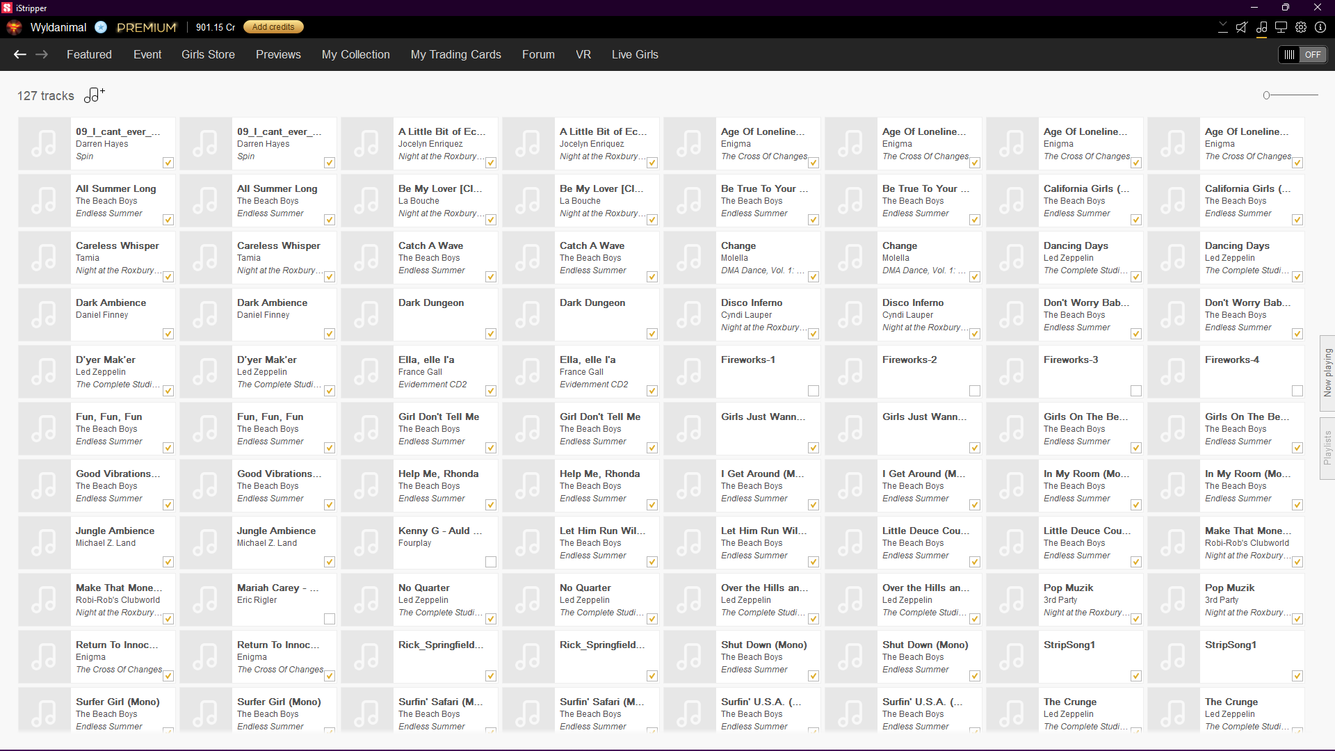Viewport: 1335px width, 751px height.
Task: Go forward with the right arrow
Action: pyautogui.click(x=42, y=54)
